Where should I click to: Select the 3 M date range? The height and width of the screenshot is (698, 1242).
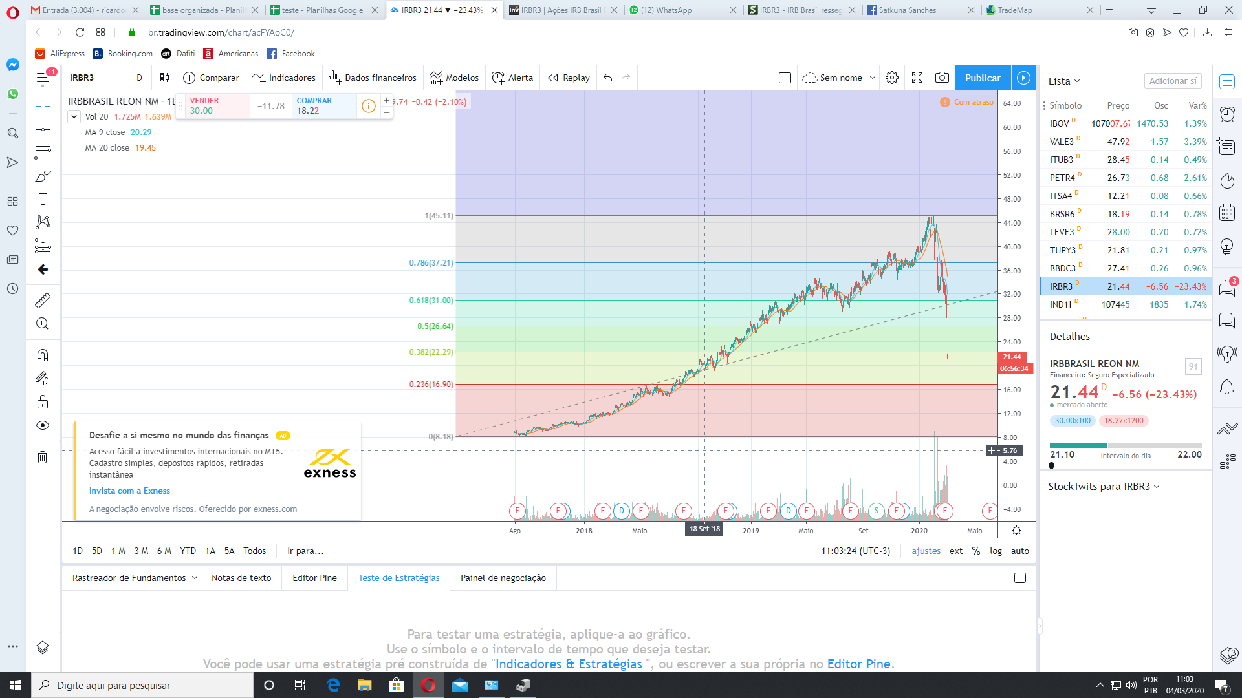[x=141, y=551]
